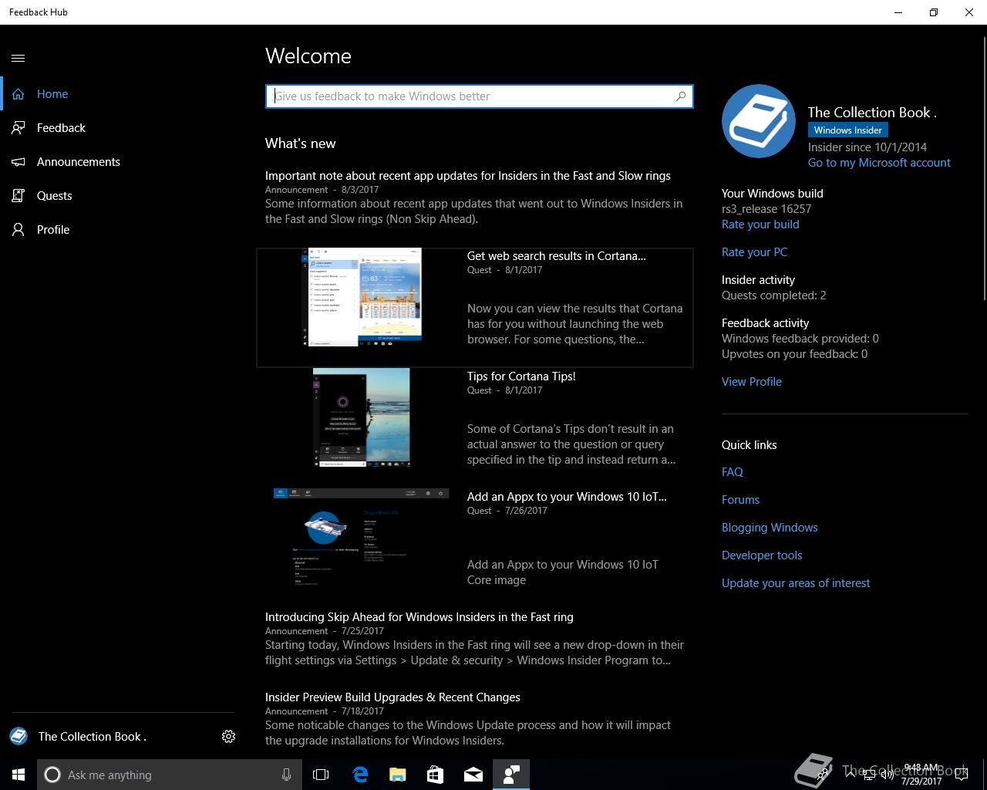Open the settings gear in the sidebar footer
987x790 pixels.
point(228,737)
